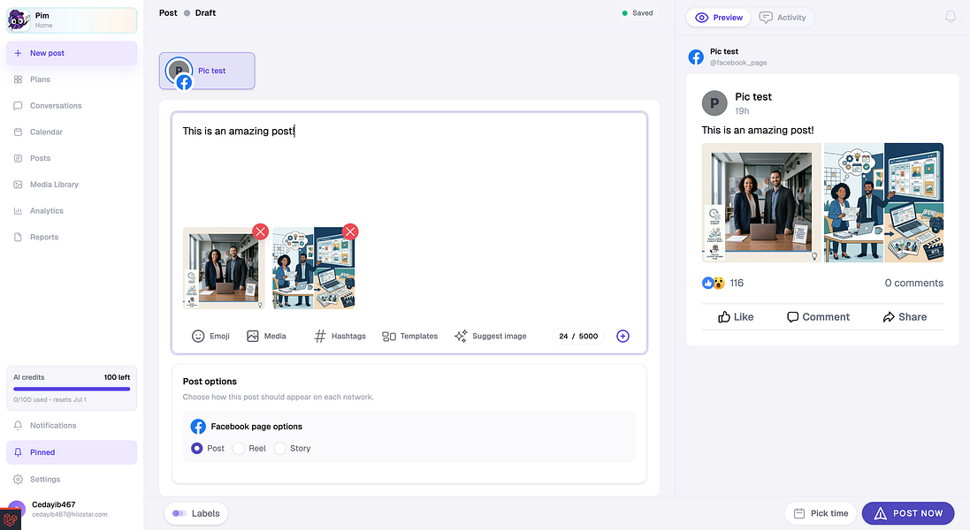
Task: Remove the first attached office photo
Action: pos(261,231)
